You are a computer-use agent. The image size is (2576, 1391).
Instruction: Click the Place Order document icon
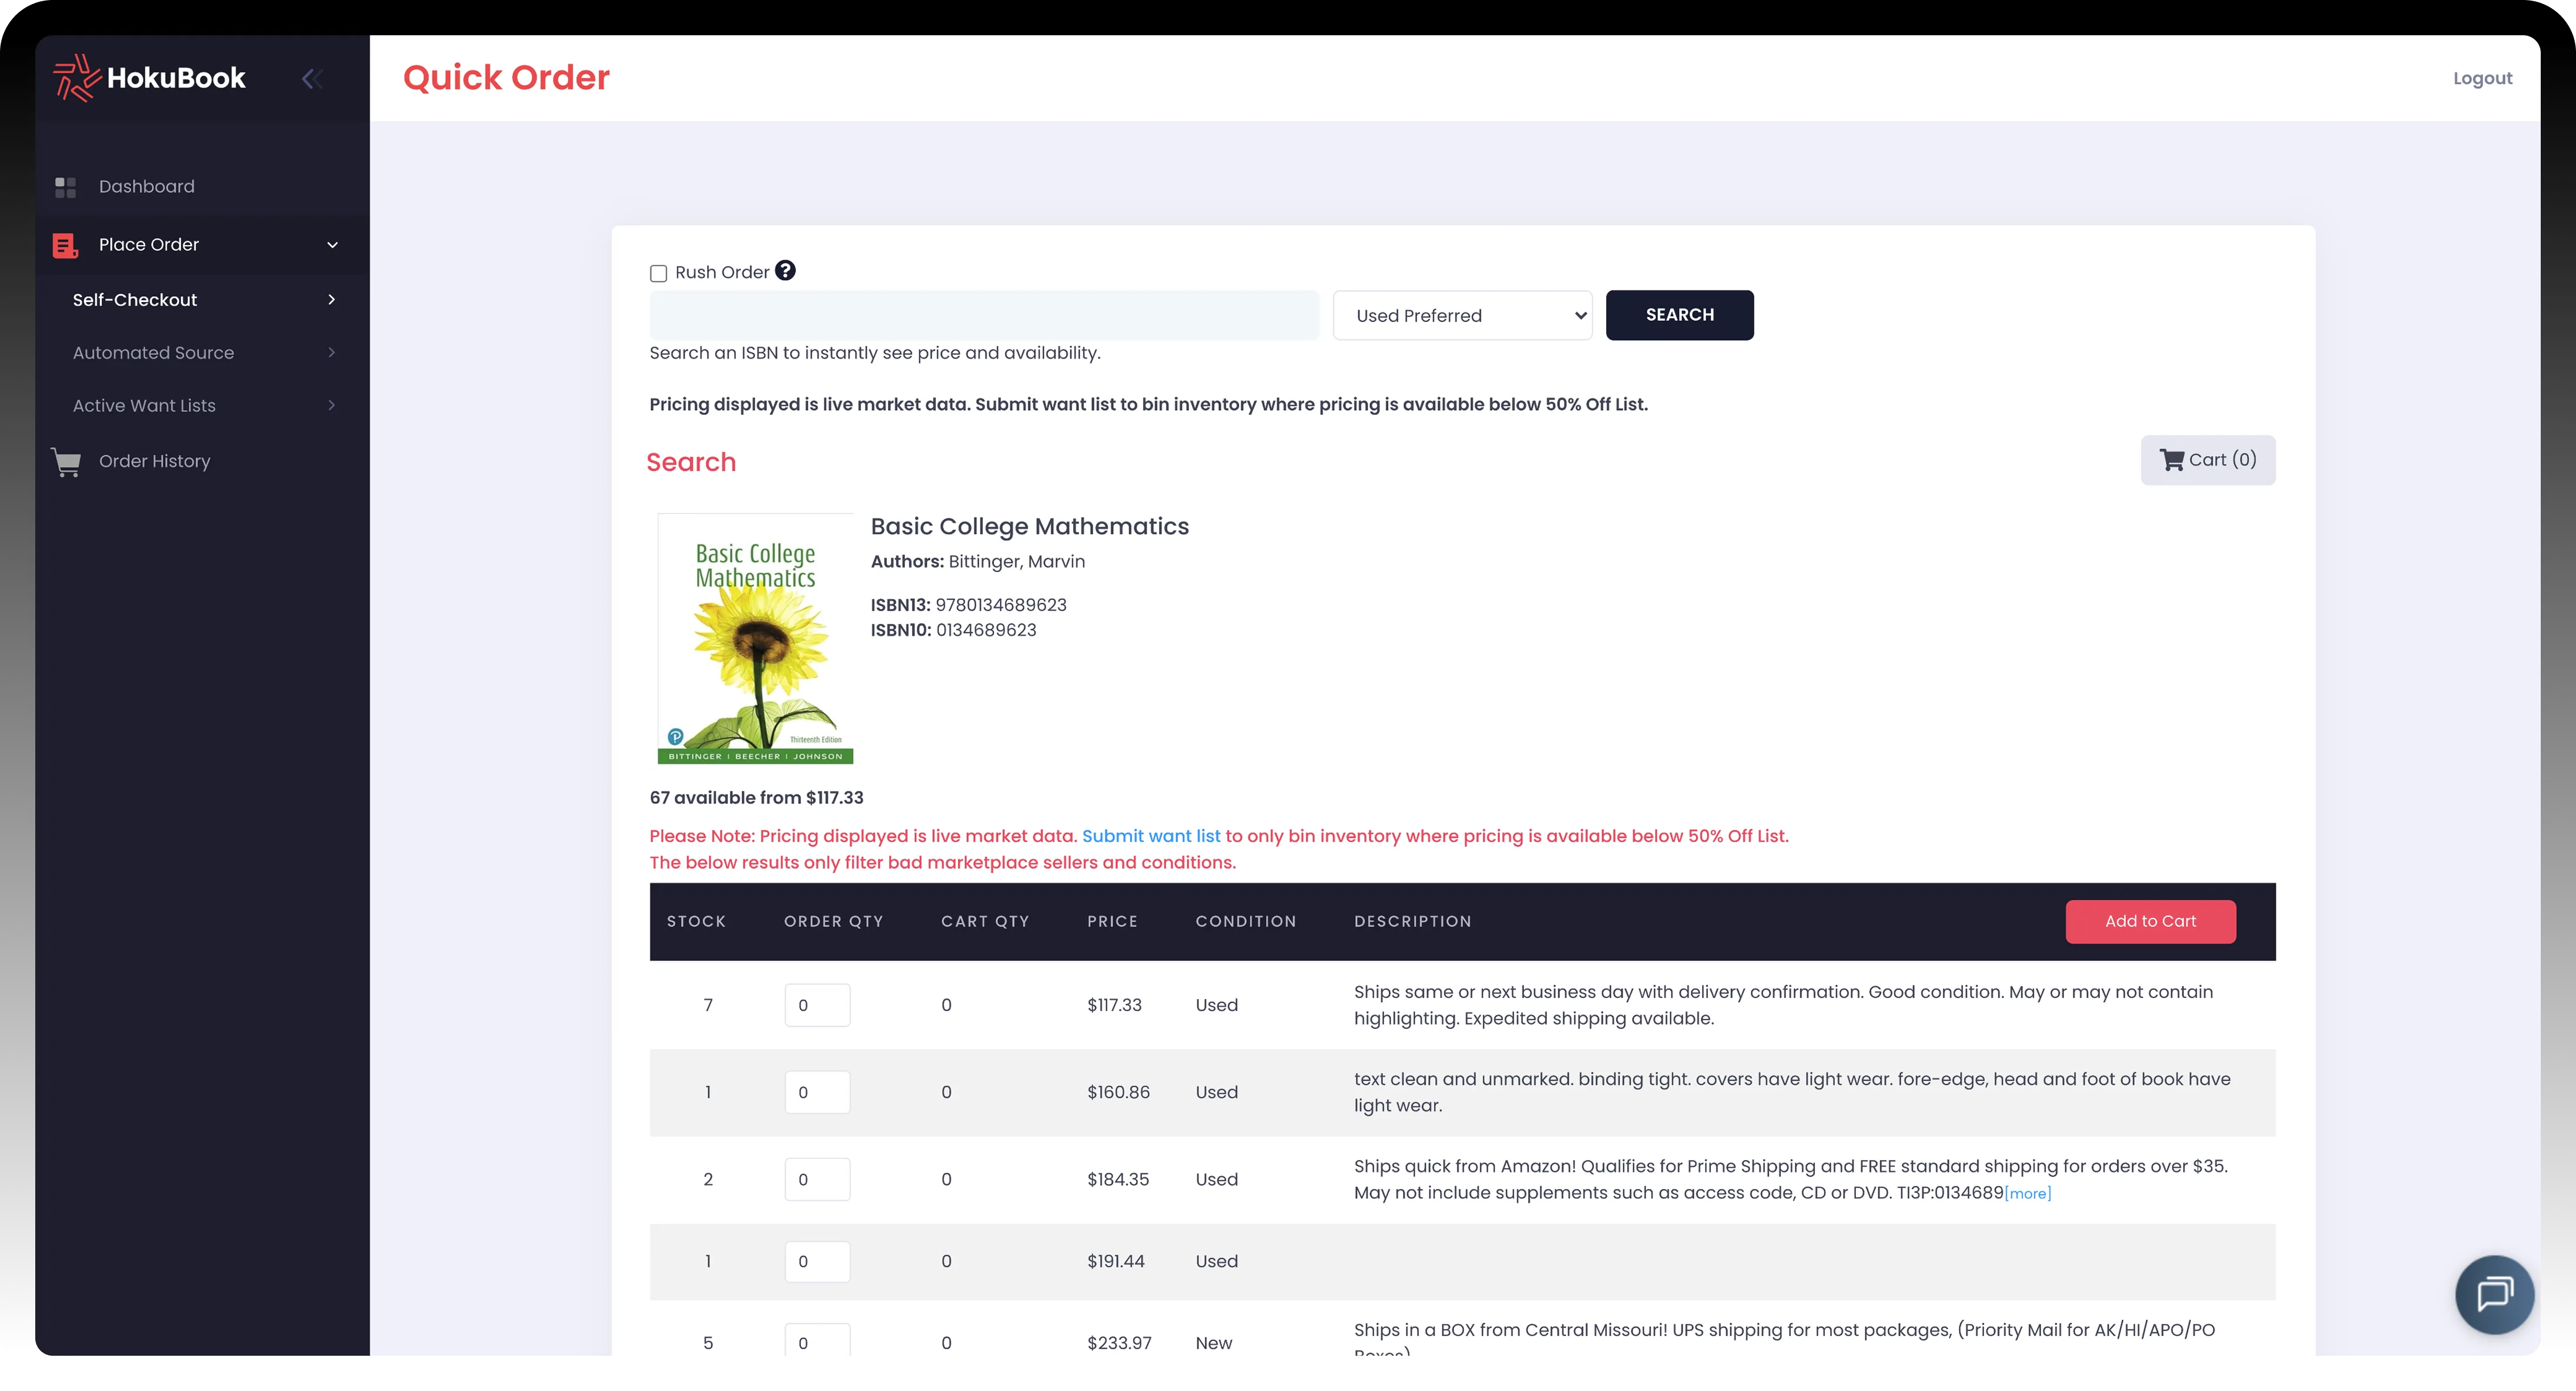point(66,245)
